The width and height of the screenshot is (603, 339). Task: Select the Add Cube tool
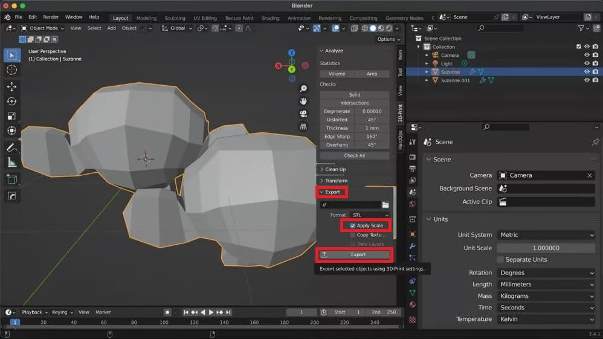12,179
